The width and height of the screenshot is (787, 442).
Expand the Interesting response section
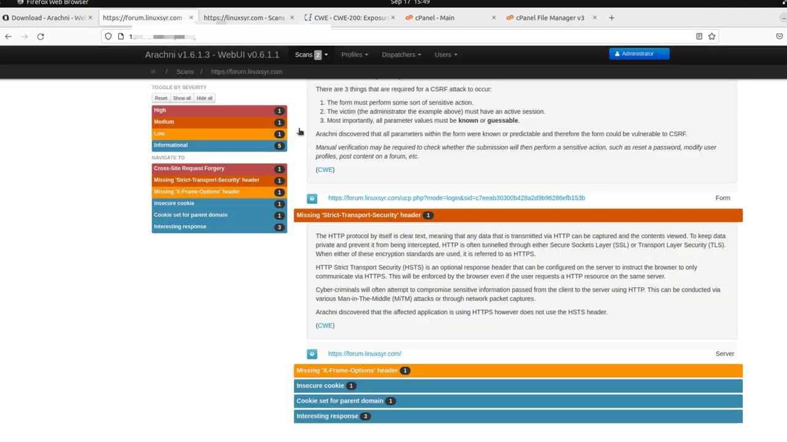pyautogui.click(x=518, y=416)
